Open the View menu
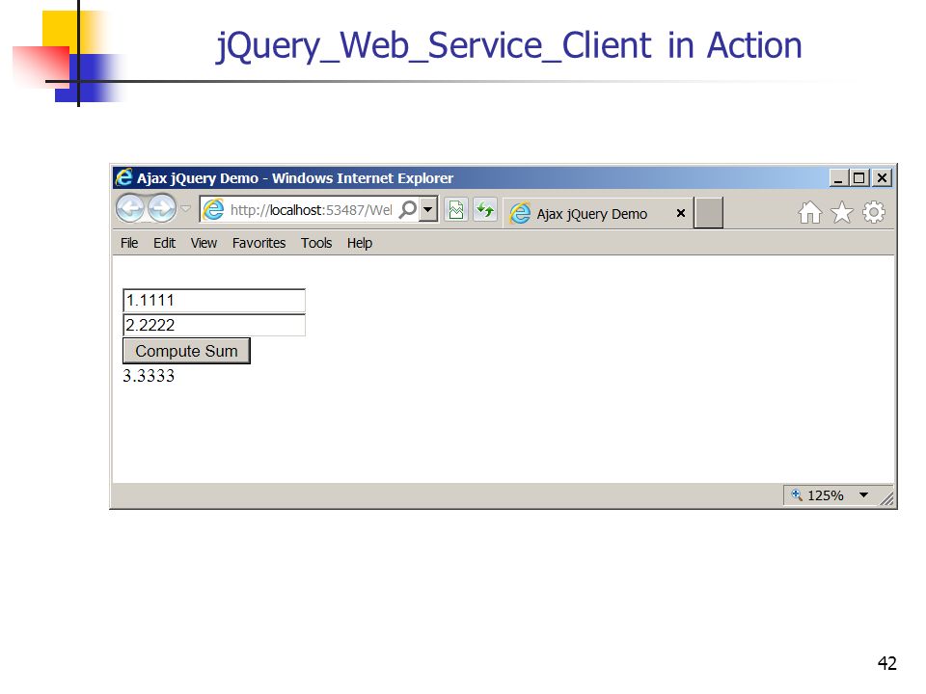This screenshot has height=694, width=926. [x=204, y=243]
